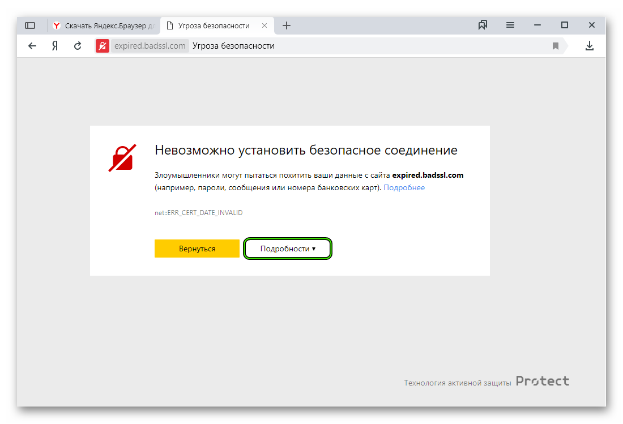Click the Protect technology logo
Viewport: 623px width, 424px height.
click(x=542, y=382)
